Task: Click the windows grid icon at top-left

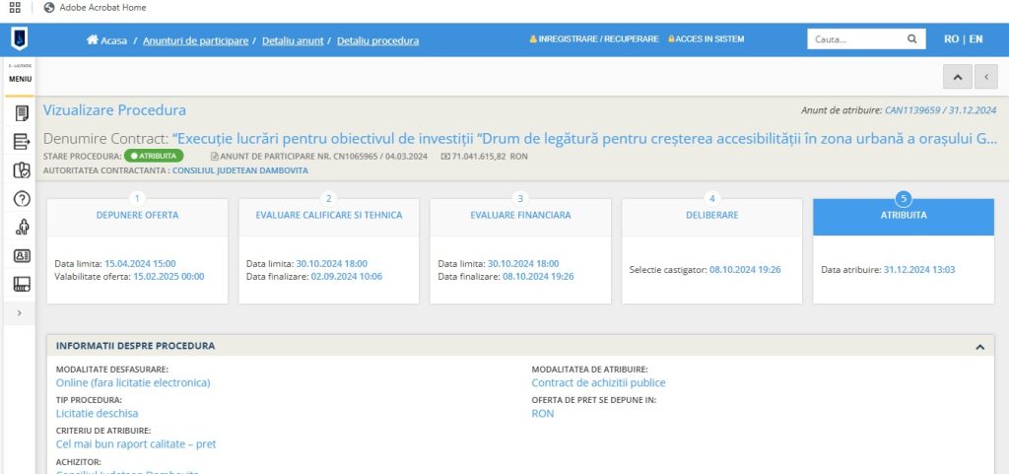Action: [14, 7]
